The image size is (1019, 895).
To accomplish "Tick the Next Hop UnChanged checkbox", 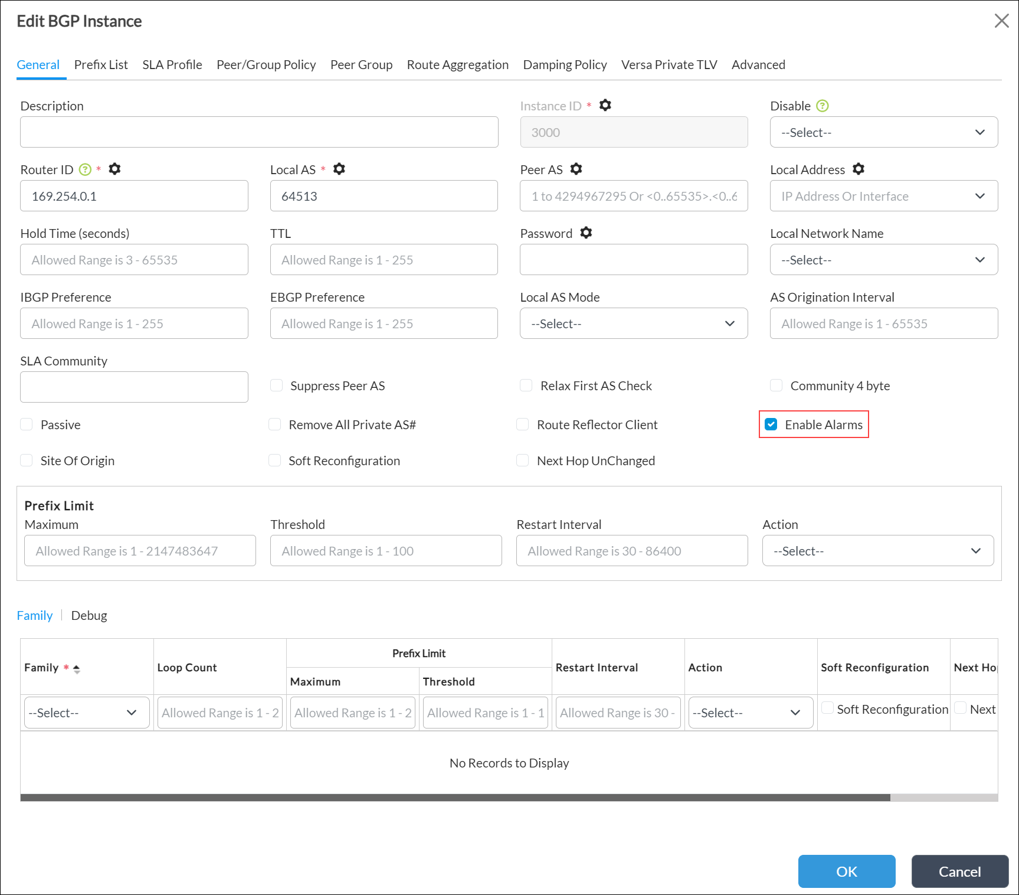I will 522,460.
